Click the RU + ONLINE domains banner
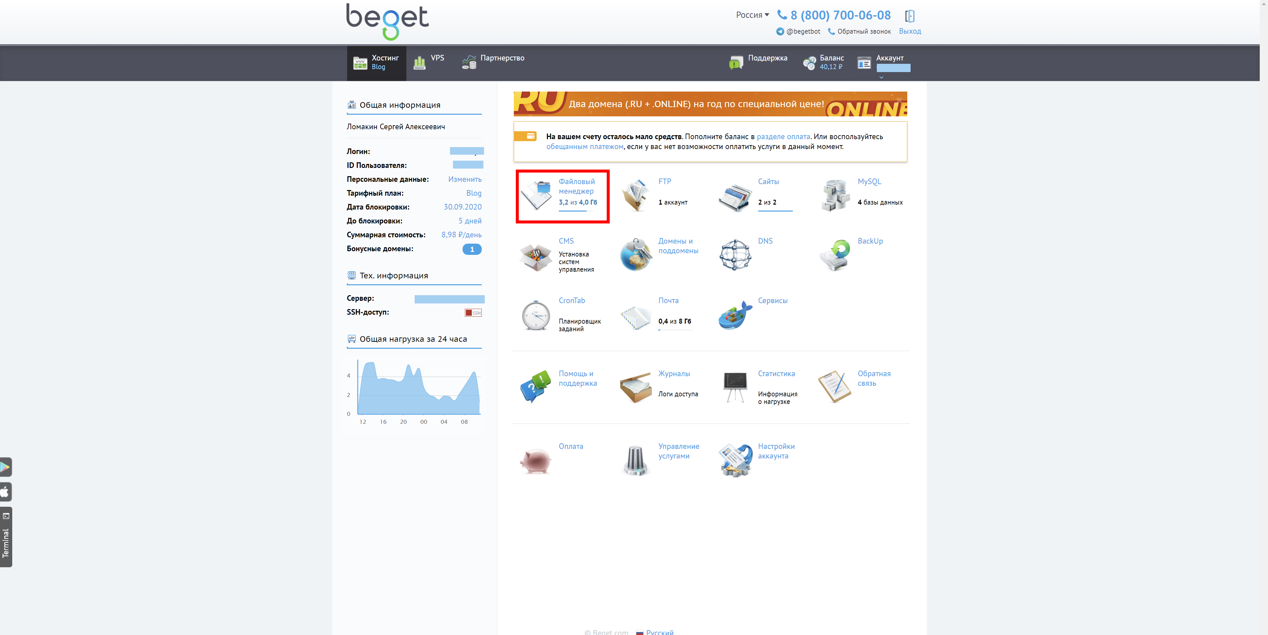 (710, 104)
